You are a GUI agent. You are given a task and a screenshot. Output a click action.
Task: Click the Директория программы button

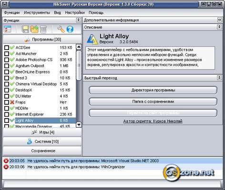tap(153, 90)
